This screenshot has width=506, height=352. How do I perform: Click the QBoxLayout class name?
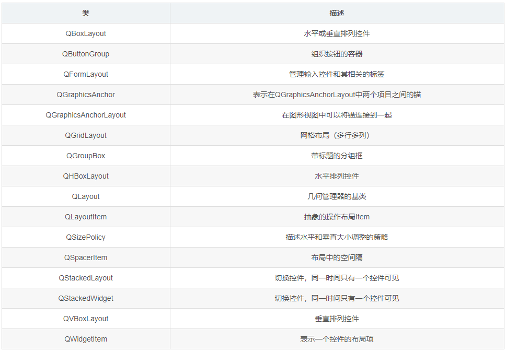86,33
